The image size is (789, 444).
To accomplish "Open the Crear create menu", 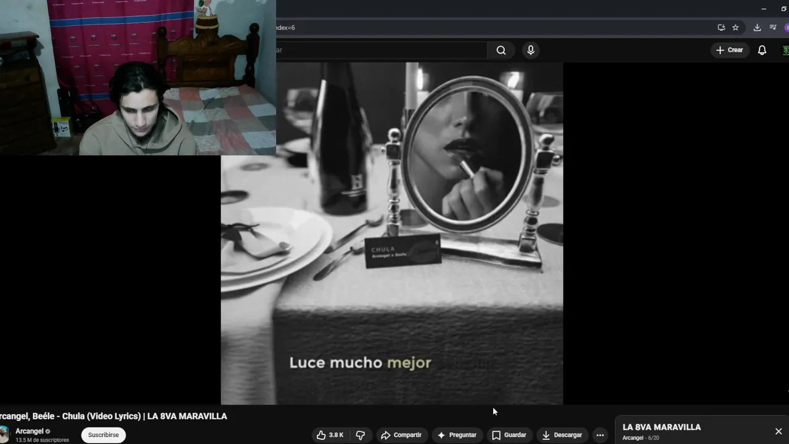I will [730, 50].
